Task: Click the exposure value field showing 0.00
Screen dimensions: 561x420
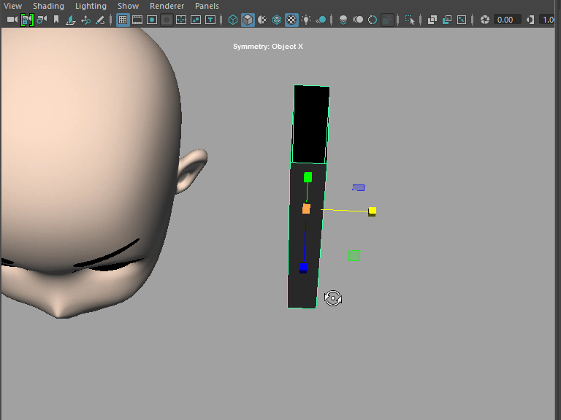Action: point(507,20)
